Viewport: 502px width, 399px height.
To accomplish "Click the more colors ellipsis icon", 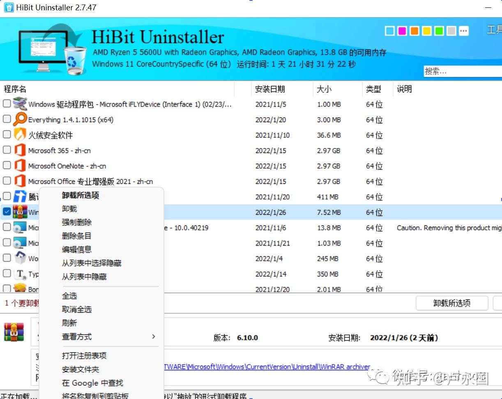I will coord(464,31).
